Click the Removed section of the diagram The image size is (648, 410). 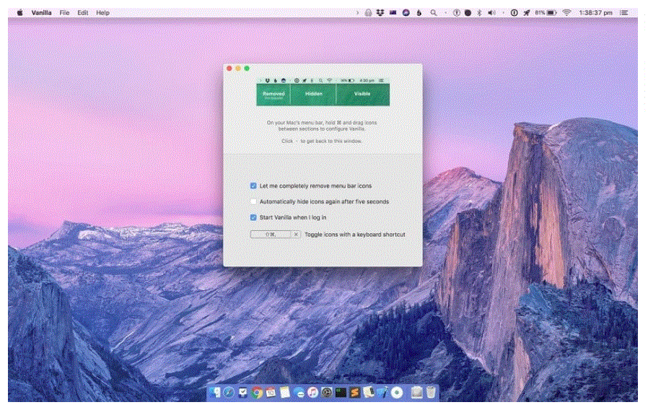click(273, 95)
